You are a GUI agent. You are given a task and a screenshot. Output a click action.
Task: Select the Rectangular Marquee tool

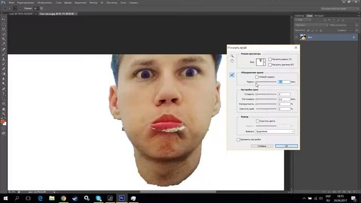click(x=3, y=24)
